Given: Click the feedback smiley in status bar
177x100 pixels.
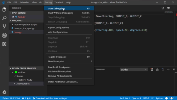Looking at the screenshot, I should (166, 98).
